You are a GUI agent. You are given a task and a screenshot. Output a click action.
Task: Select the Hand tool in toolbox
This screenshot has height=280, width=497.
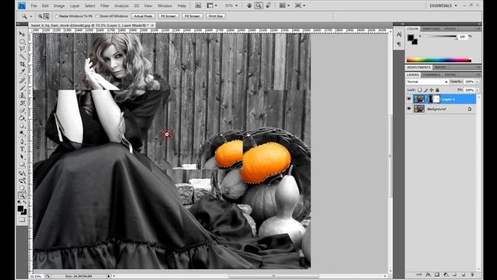tap(22, 188)
